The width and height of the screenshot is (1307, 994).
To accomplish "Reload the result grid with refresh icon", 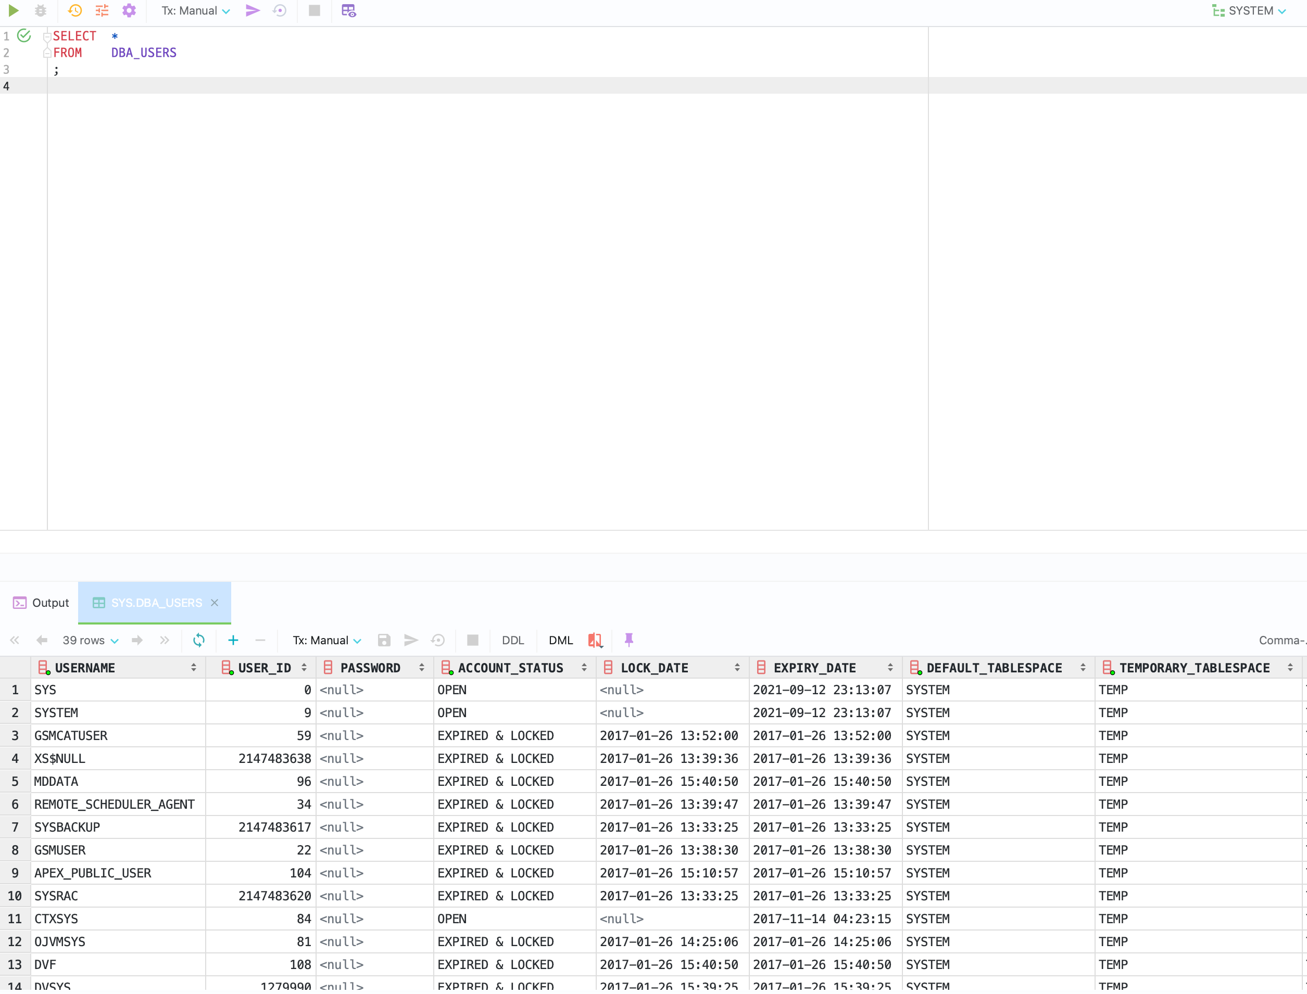I will (199, 640).
